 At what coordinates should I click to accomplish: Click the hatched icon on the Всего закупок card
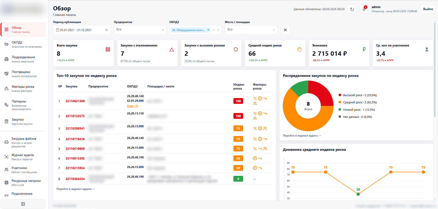(x=108, y=49)
